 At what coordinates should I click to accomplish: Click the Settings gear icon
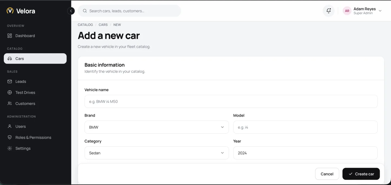click(x=10, y=148)
